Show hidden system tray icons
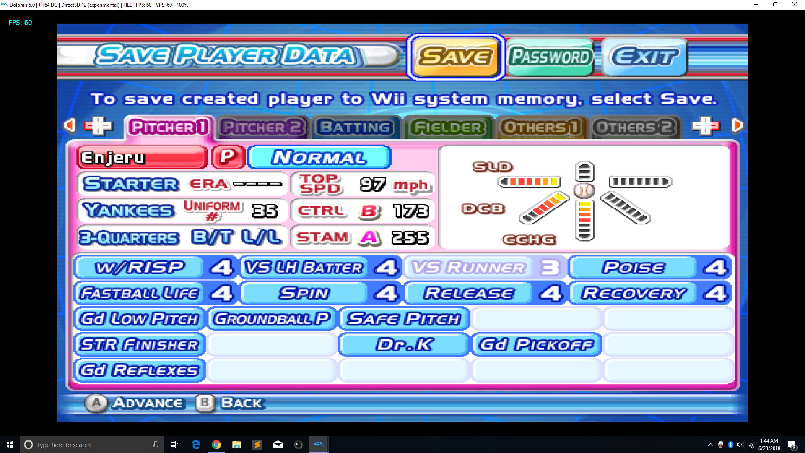 coord(710,445)
